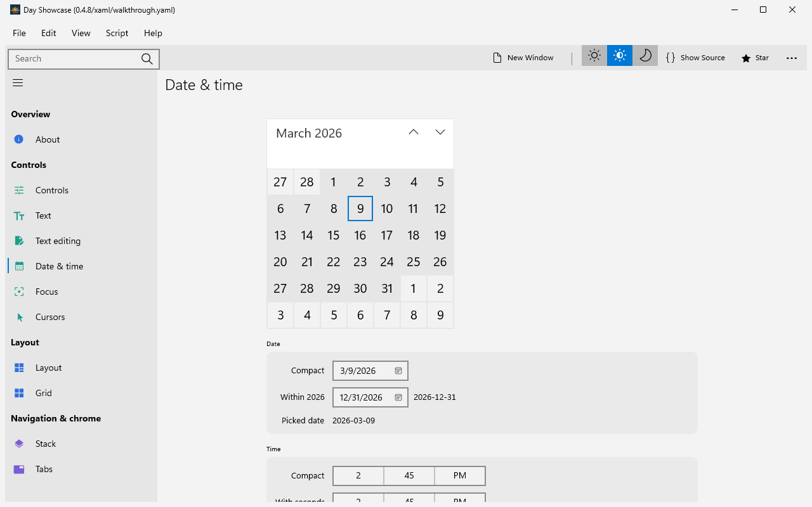Click the Show Source label
Viewport: 812px width, 507px height.
click(x=702, y=58)
